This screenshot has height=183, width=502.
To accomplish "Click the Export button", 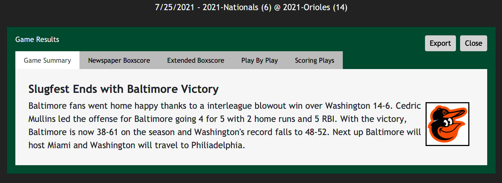I will (440, 43).
